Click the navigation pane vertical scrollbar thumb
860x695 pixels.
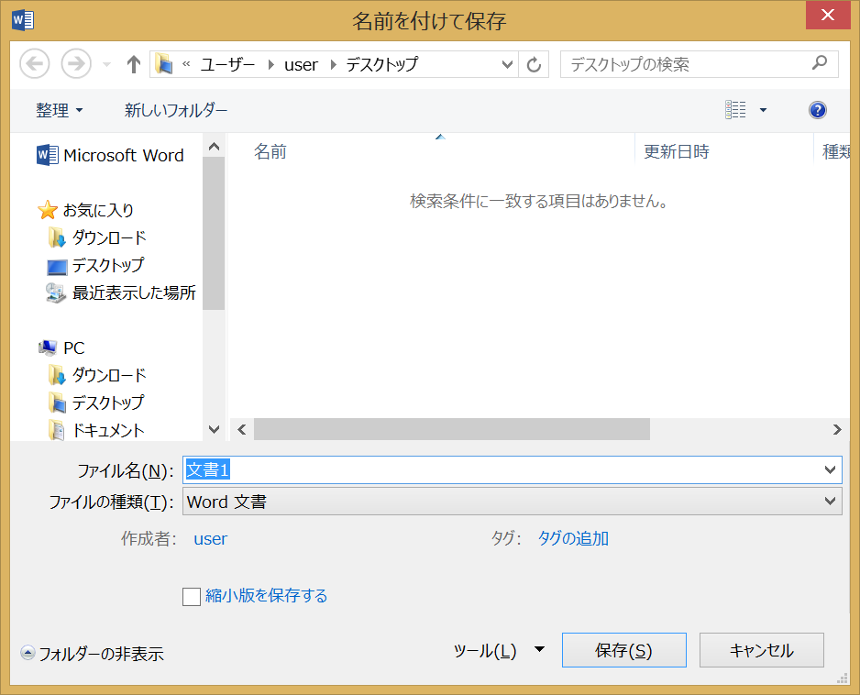[x=214, y=234]
